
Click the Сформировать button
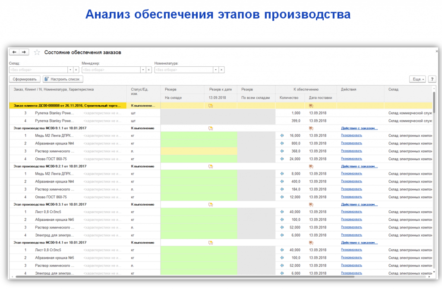click(25, 79)
